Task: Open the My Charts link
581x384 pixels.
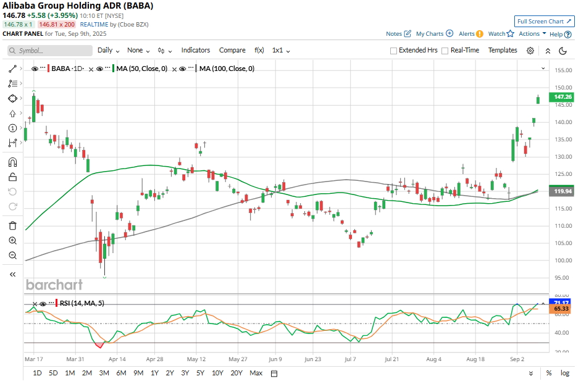Action: 434,34
